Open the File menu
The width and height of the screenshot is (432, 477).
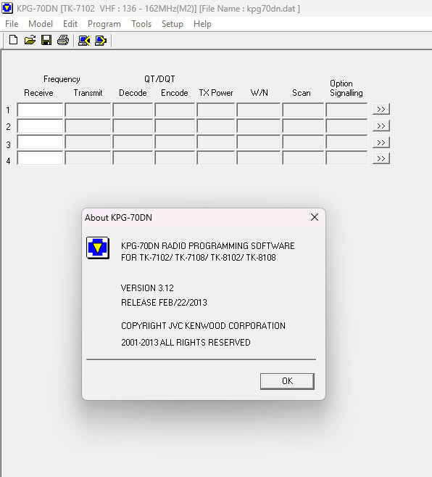12,24
